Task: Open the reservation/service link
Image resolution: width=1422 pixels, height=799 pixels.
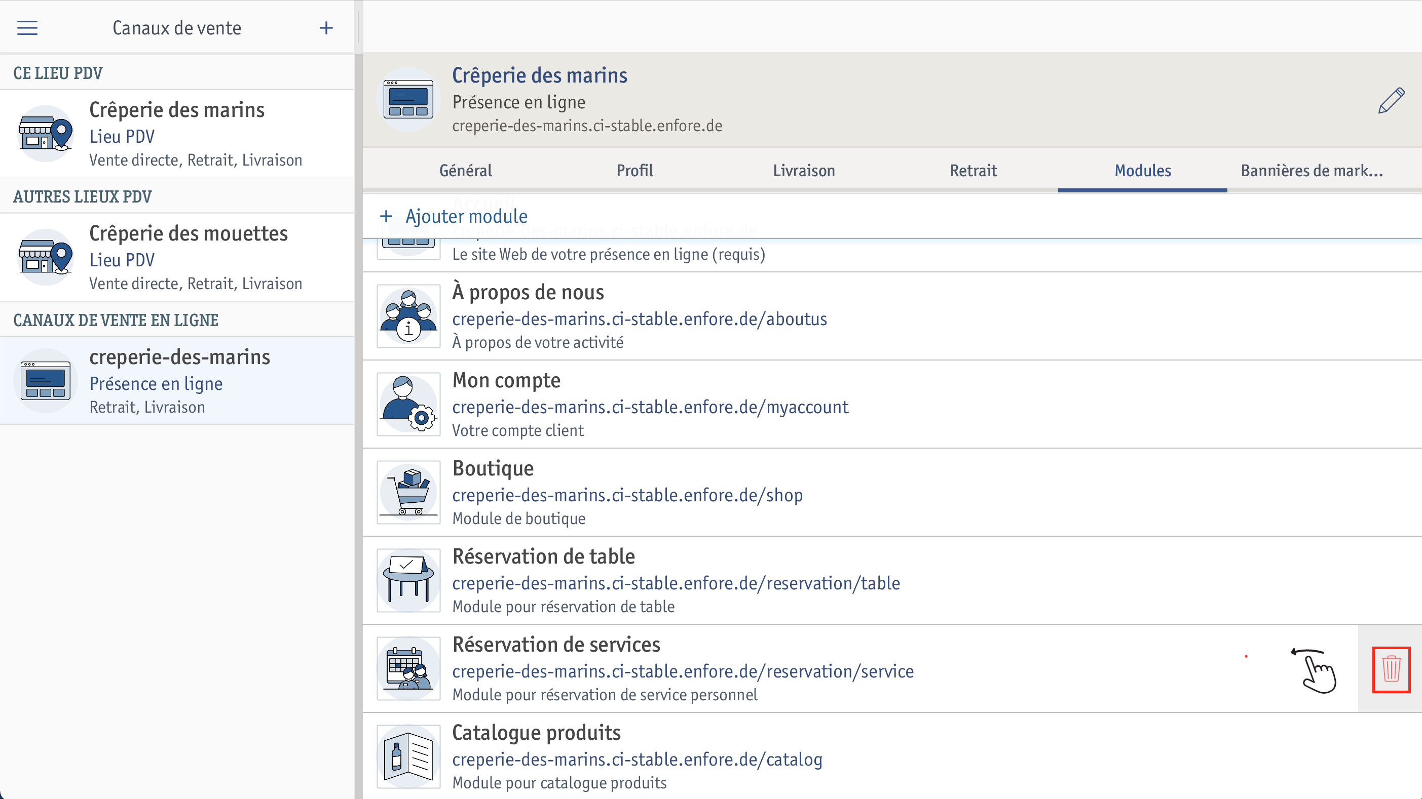Action: click(683, 671)
